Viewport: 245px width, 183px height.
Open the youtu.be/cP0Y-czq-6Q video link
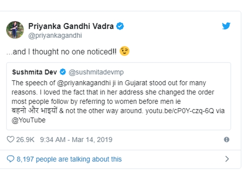[x=177, y=111]
